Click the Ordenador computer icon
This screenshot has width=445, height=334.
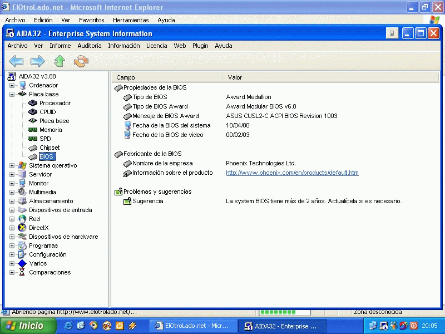tap(23, 85)
